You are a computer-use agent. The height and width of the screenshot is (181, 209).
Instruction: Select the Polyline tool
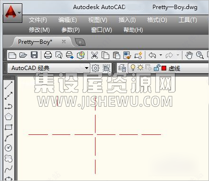coord(9,106)
